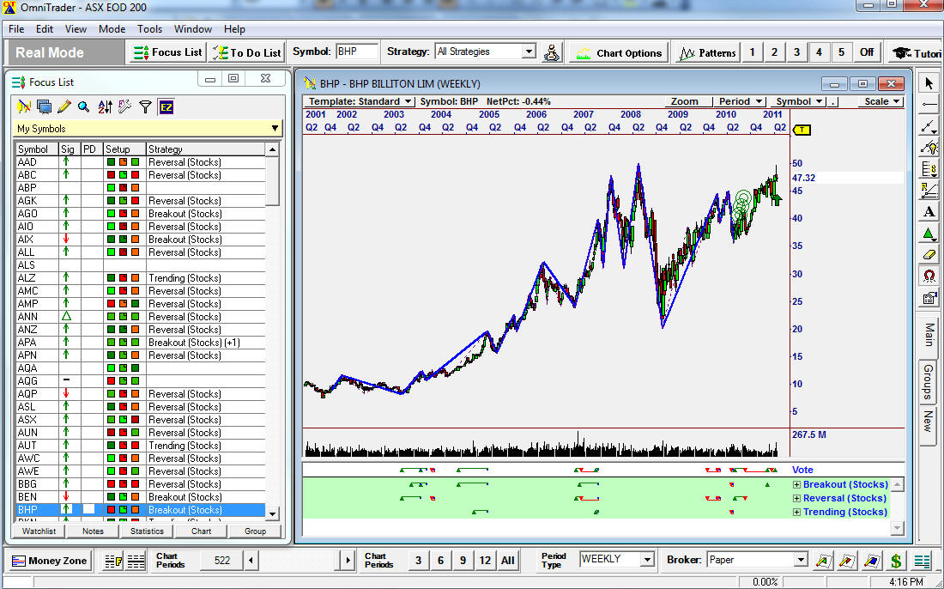Screen dimensions: 944x589
Task: Select the regression channel tool
Action: [929, 191]
